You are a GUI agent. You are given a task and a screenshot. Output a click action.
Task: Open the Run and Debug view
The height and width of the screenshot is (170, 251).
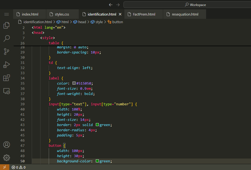click(7, 65)
